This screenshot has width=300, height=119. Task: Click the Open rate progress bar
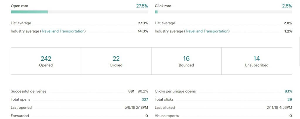click(x=79, y=12)
